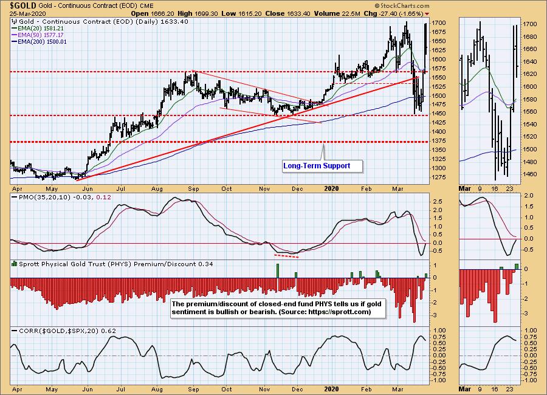Viewport: 547px width, 395px height.
Task: Click the EMA(200) 1500.01 legend text
Action: tap(42, 41)
